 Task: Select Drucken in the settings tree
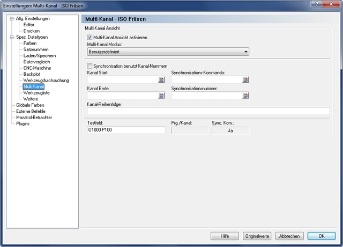(32, 31)
